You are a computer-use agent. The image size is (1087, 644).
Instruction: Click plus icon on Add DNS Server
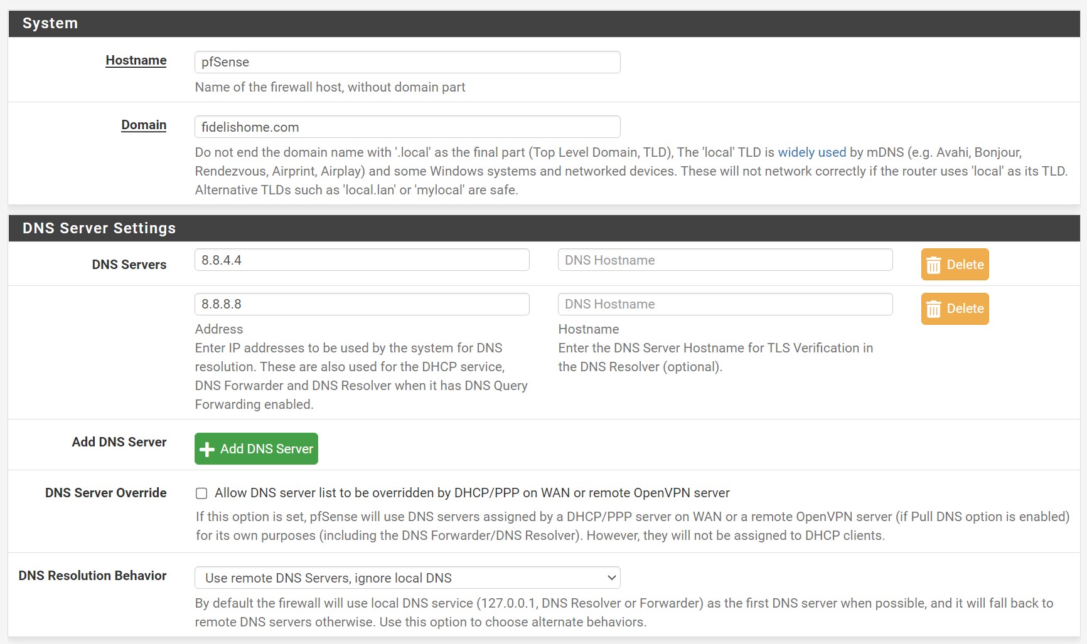(x=206, y=450)
